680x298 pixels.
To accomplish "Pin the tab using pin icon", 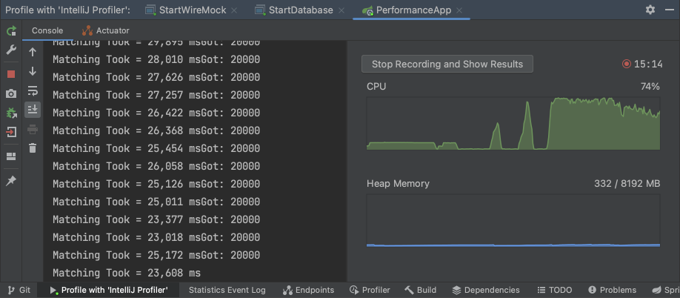I will 11,181.
